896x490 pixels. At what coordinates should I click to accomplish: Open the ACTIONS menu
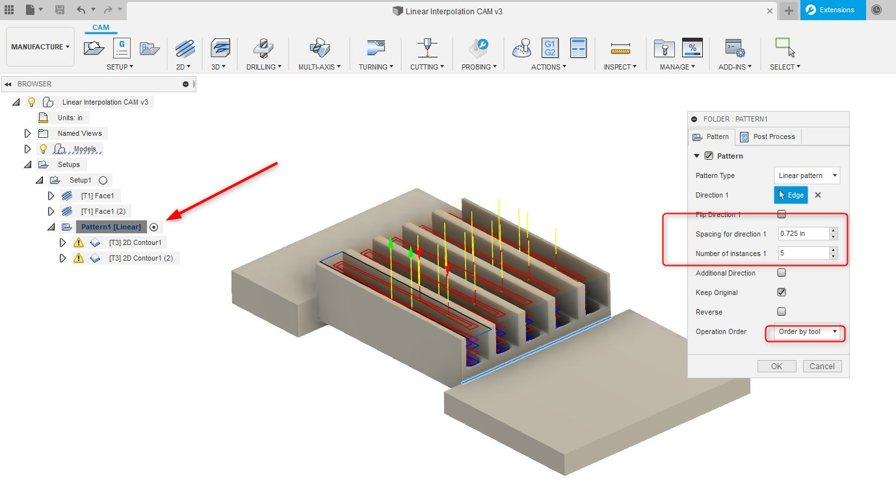[x=549, y=67]
